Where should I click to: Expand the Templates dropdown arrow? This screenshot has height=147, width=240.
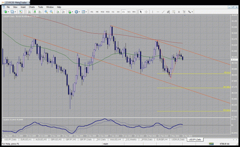coord(86,12)
